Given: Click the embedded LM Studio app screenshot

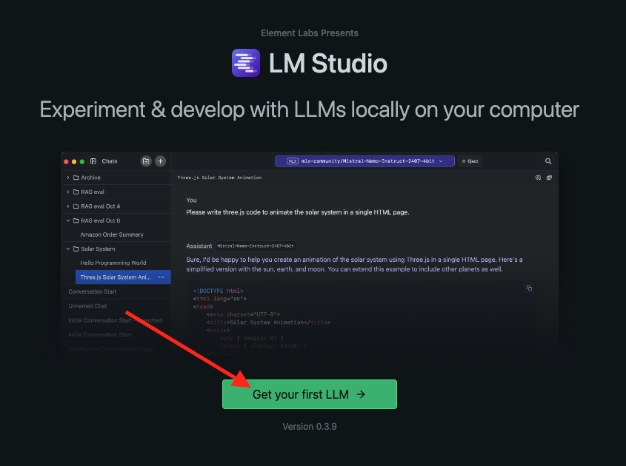Looking at the screenshot, I should pos(310,254).
